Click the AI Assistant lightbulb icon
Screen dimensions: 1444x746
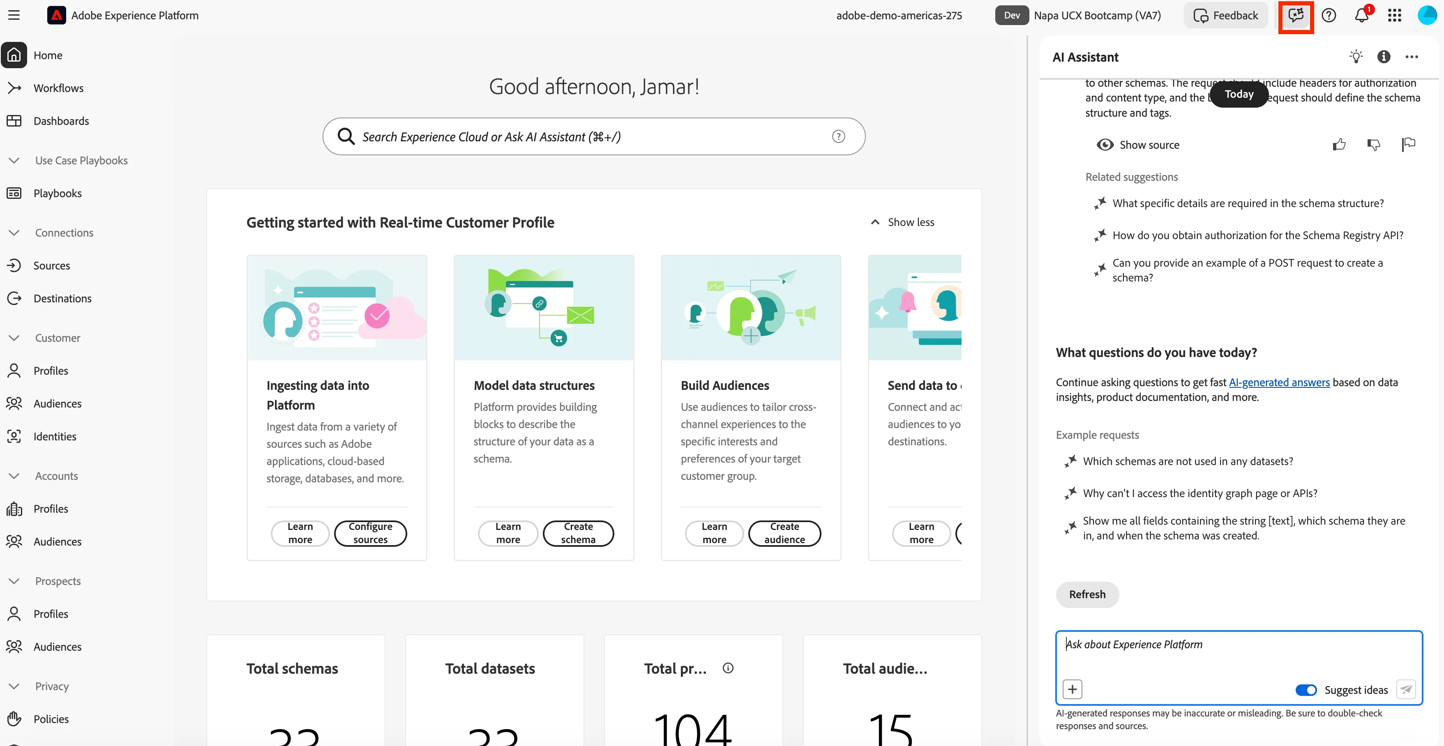tap(1356, 57)
